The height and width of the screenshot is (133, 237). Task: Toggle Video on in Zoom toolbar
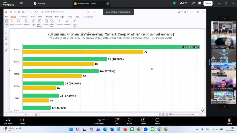click(x=22, y=121)
